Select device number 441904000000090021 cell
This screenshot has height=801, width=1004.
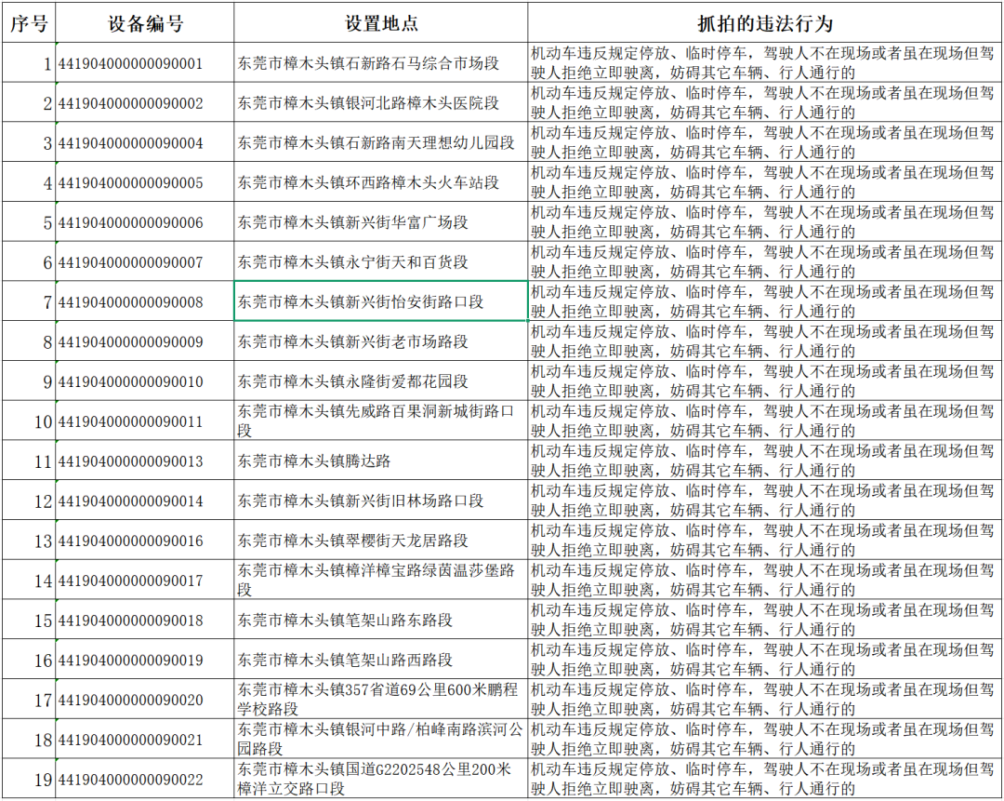click(x=144, y=740)
